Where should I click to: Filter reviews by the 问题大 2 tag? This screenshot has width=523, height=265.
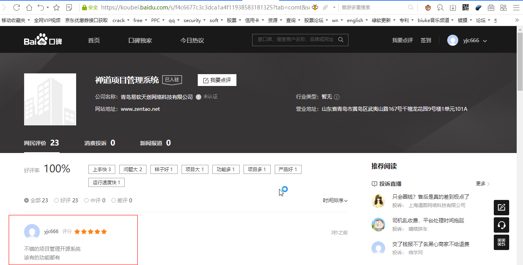point(133,170)
